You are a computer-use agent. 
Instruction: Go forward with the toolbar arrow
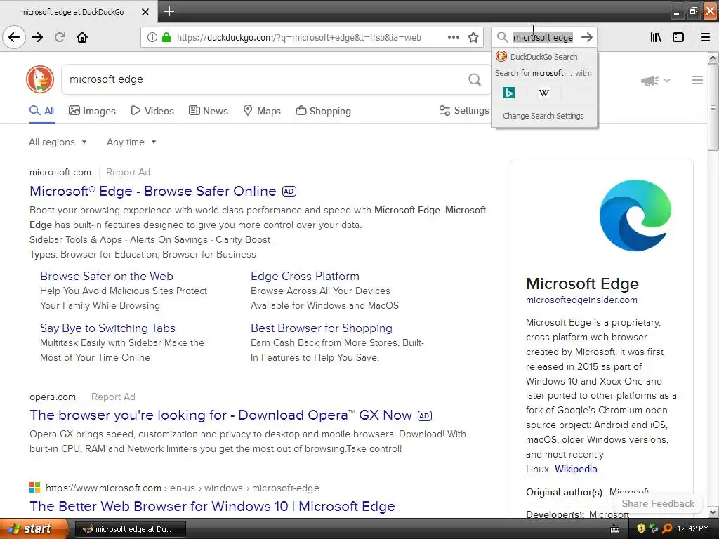(x=37, y=37)
